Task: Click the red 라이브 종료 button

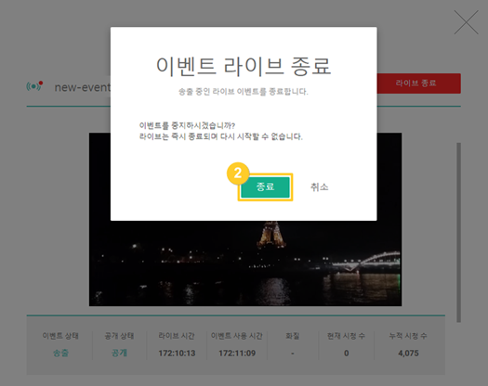Action: (418, 84)
